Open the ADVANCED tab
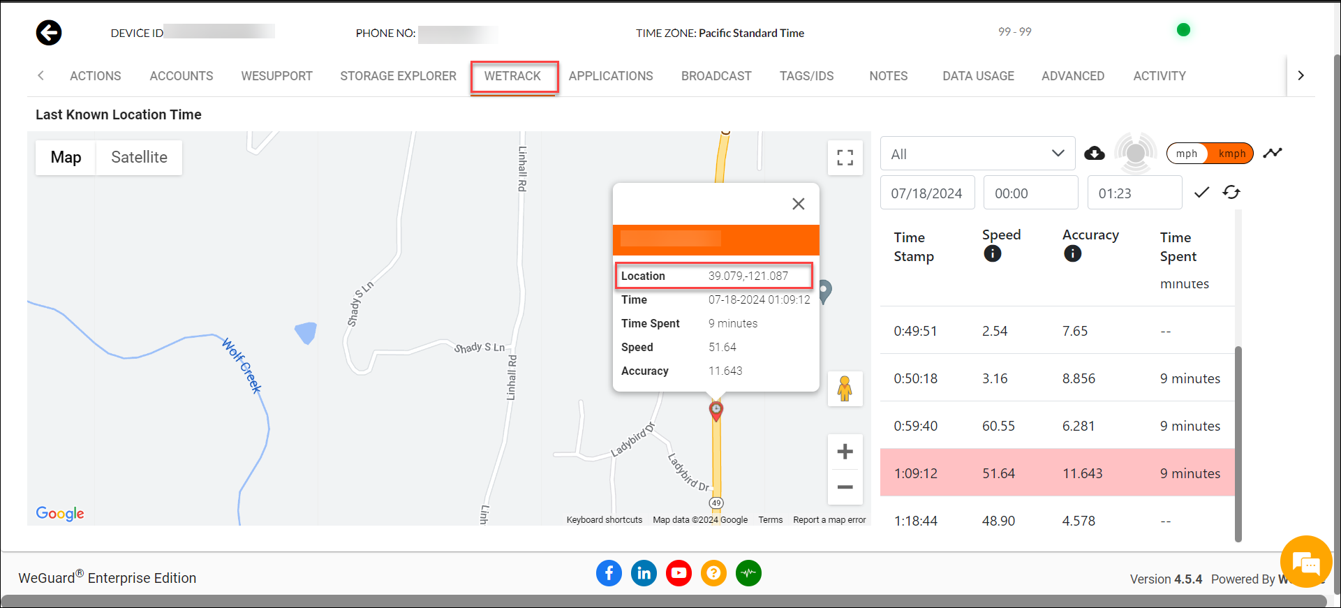 coord(1073,76)
